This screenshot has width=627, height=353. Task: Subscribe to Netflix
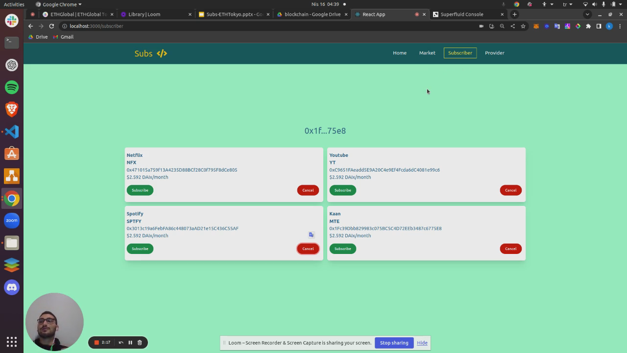(140, 190)
